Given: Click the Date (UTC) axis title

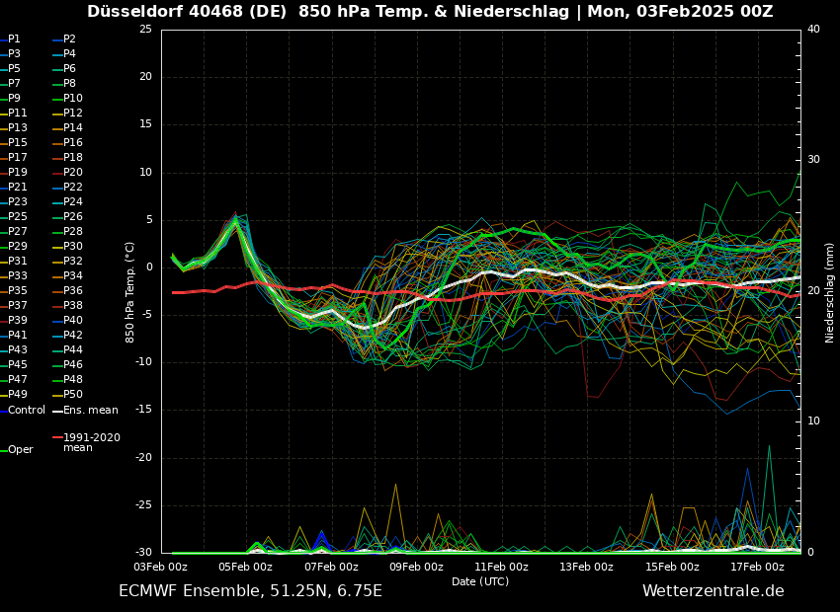Looking at the screenshot, I should pyautogui.click(x=480, y=581).
